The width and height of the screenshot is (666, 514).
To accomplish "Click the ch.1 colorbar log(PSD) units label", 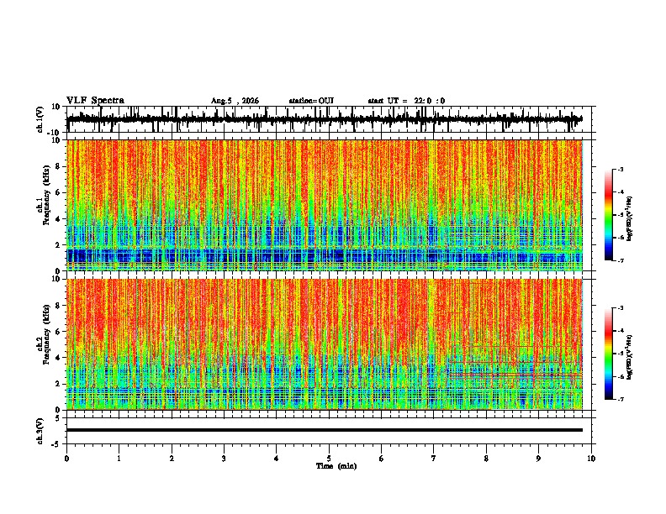I will click(630, 218).
